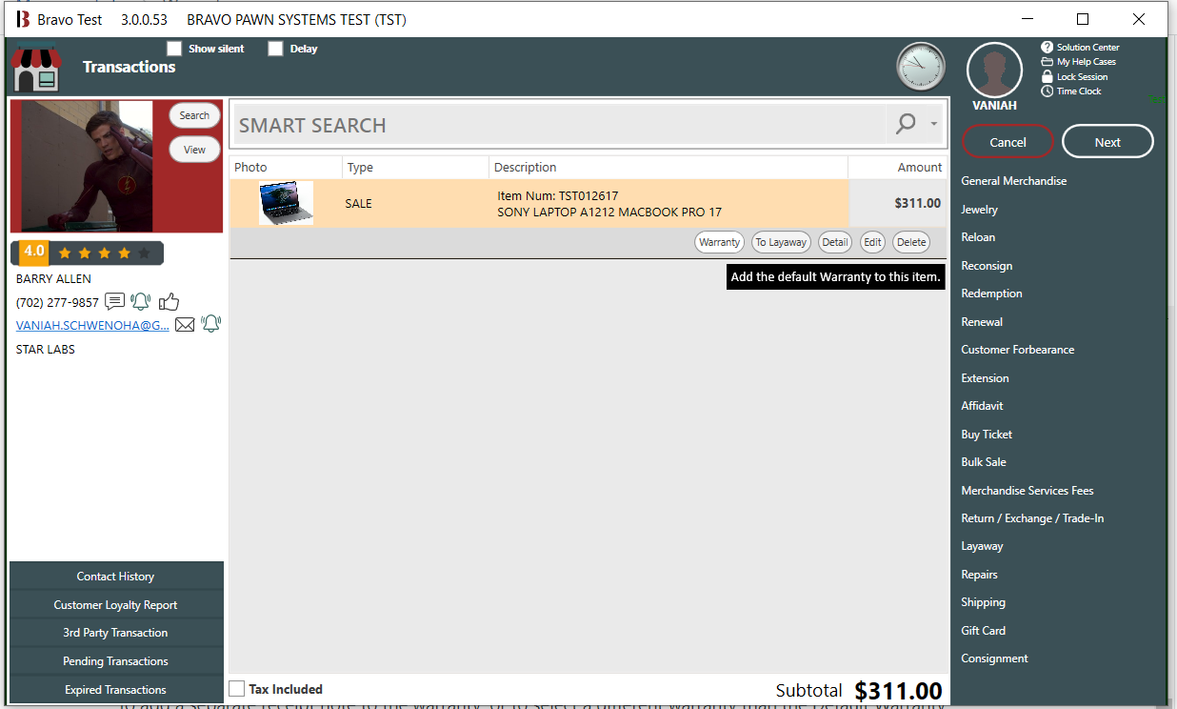The image size is (1177, 709).
Task: Open Contact History
Action: click(x=116, y=577)
